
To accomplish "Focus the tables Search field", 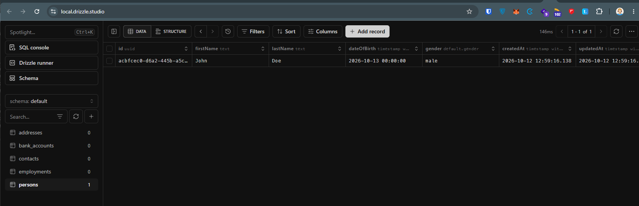I will (36, 116).
